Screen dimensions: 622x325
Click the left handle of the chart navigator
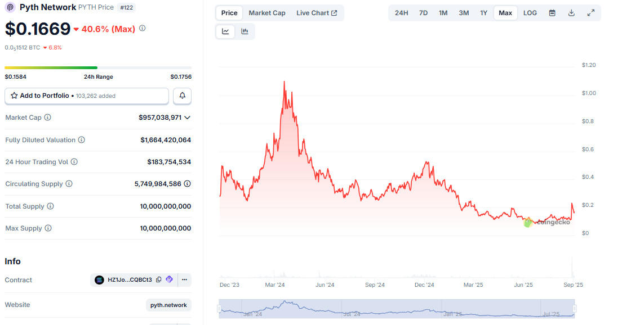tap(219, 308)
